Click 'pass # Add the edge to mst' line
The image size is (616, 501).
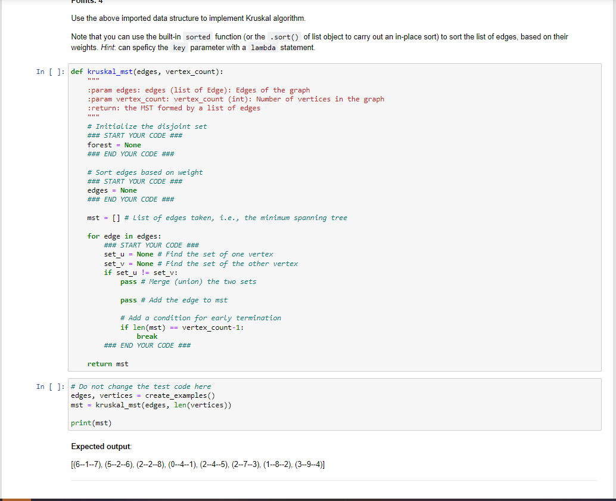pyautogui.click(x=173, y=300)
